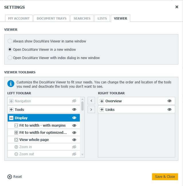Click the Fit to width for optimized icon
183x186 pixels.
coord(16,132)
